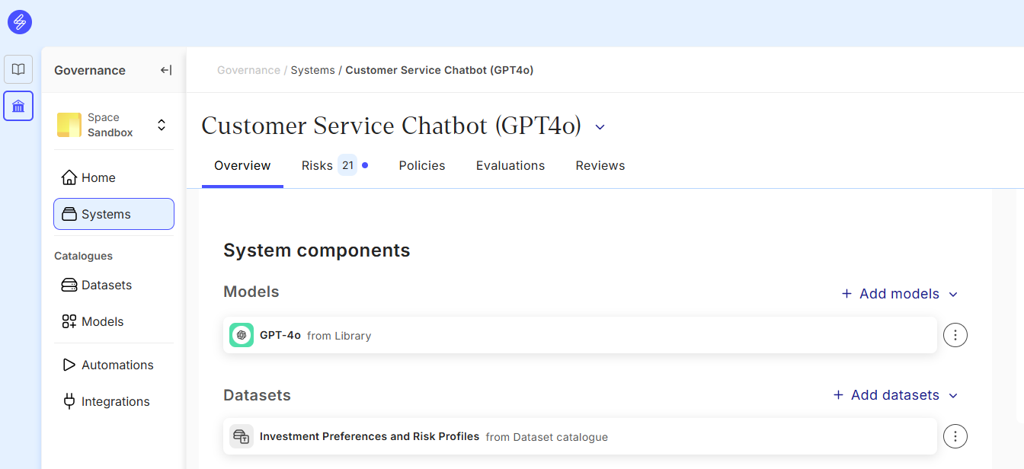Image resolution: width=1024 pixels, height=469 pixels.
Task: Navigate to Home in the sidebar
Action: coord(98,177)
